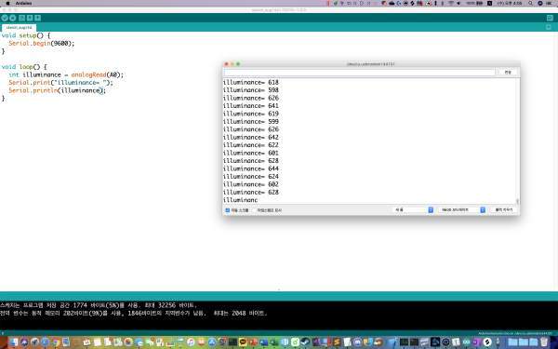The height and width of the screenshot is (349, 558).
Task: Click the Serial Monitor vertical scrollbar
Action: point(517,141)
